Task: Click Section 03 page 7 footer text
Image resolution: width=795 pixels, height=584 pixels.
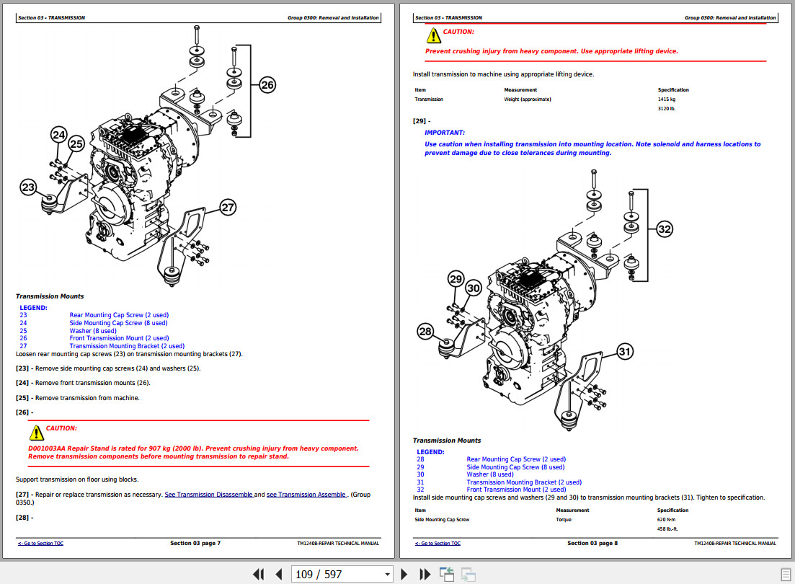Action: 195,543
